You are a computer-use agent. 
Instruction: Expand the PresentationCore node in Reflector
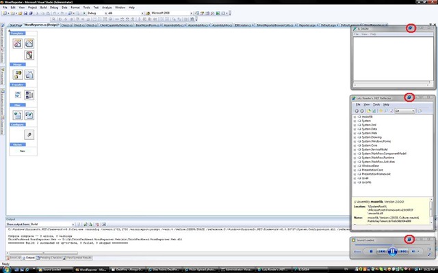pyautogui.click(x=355, y=170)
